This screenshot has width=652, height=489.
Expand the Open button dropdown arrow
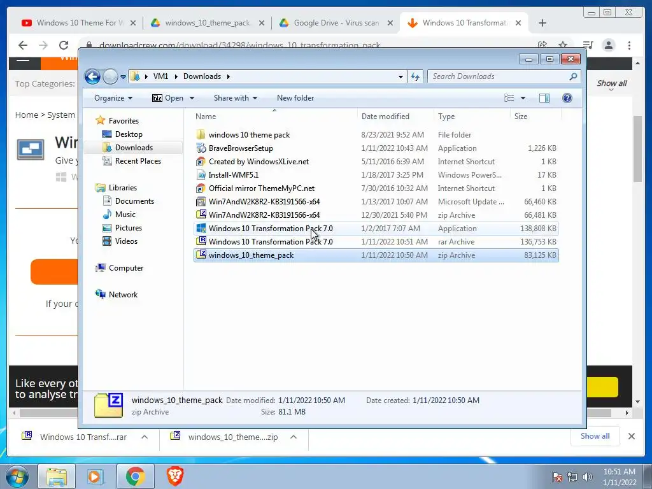pyautogui.click(x=192, y=98)
